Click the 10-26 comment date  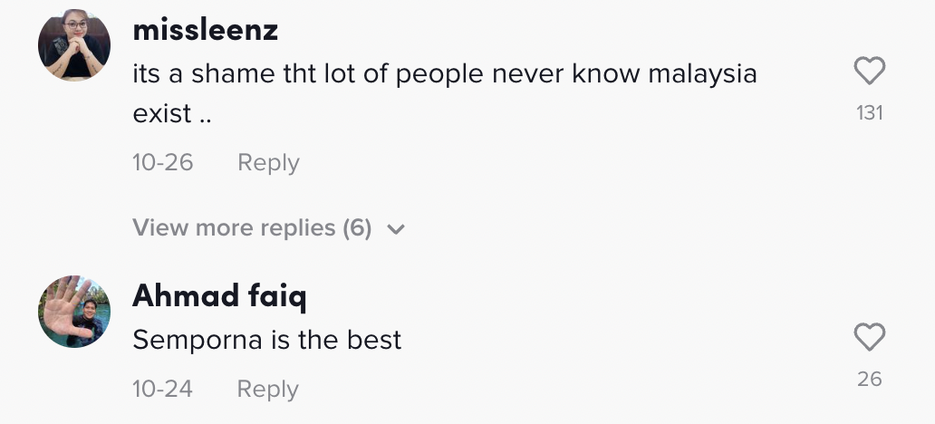tap(163, 163)
